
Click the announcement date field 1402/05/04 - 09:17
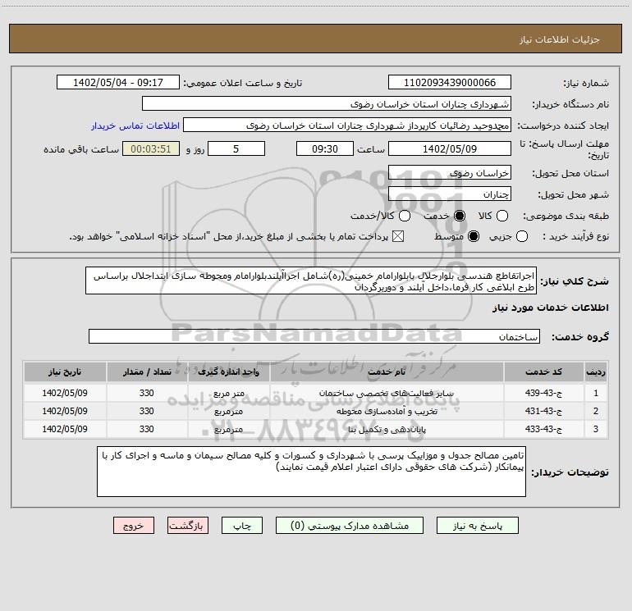coord(117,83)
